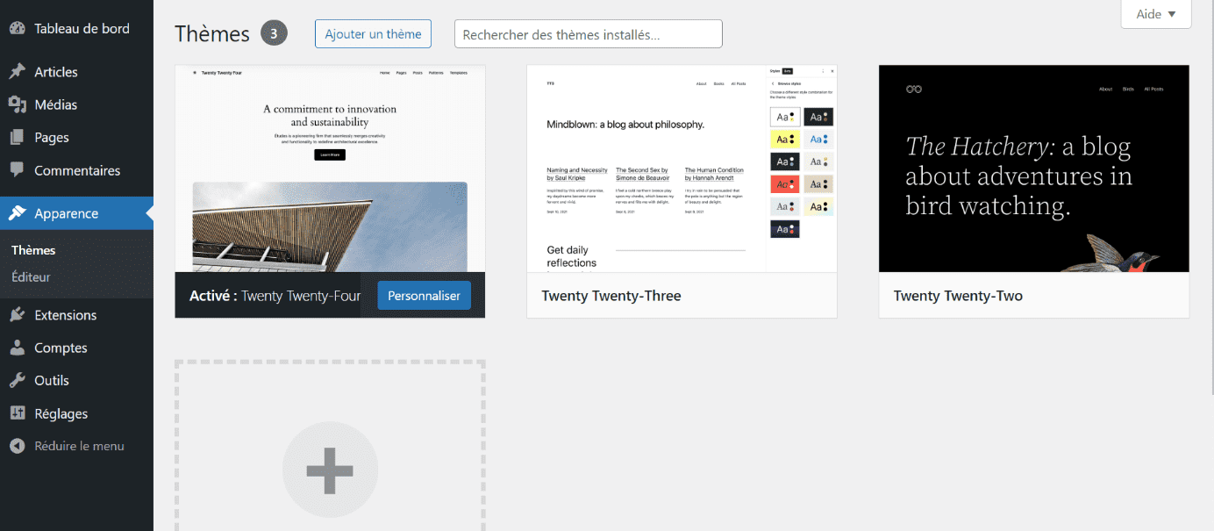
Task: Collapse sidebar with Réduire le menu arrow icon
Action: coord(17,446)
